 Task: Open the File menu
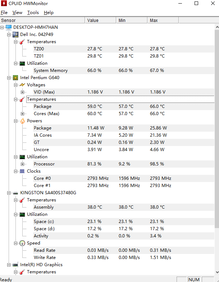click(4, 13)
